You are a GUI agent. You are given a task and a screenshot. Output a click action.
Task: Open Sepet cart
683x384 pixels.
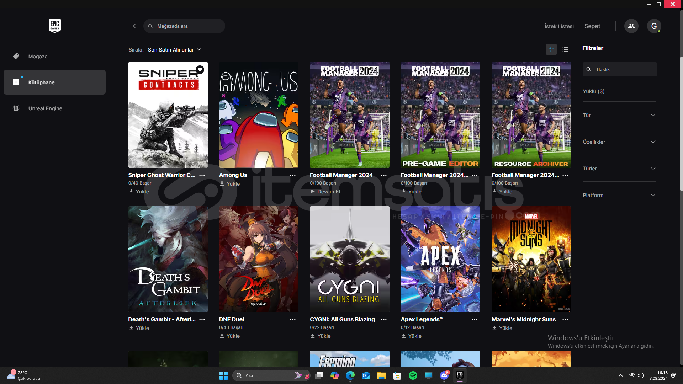592,26
